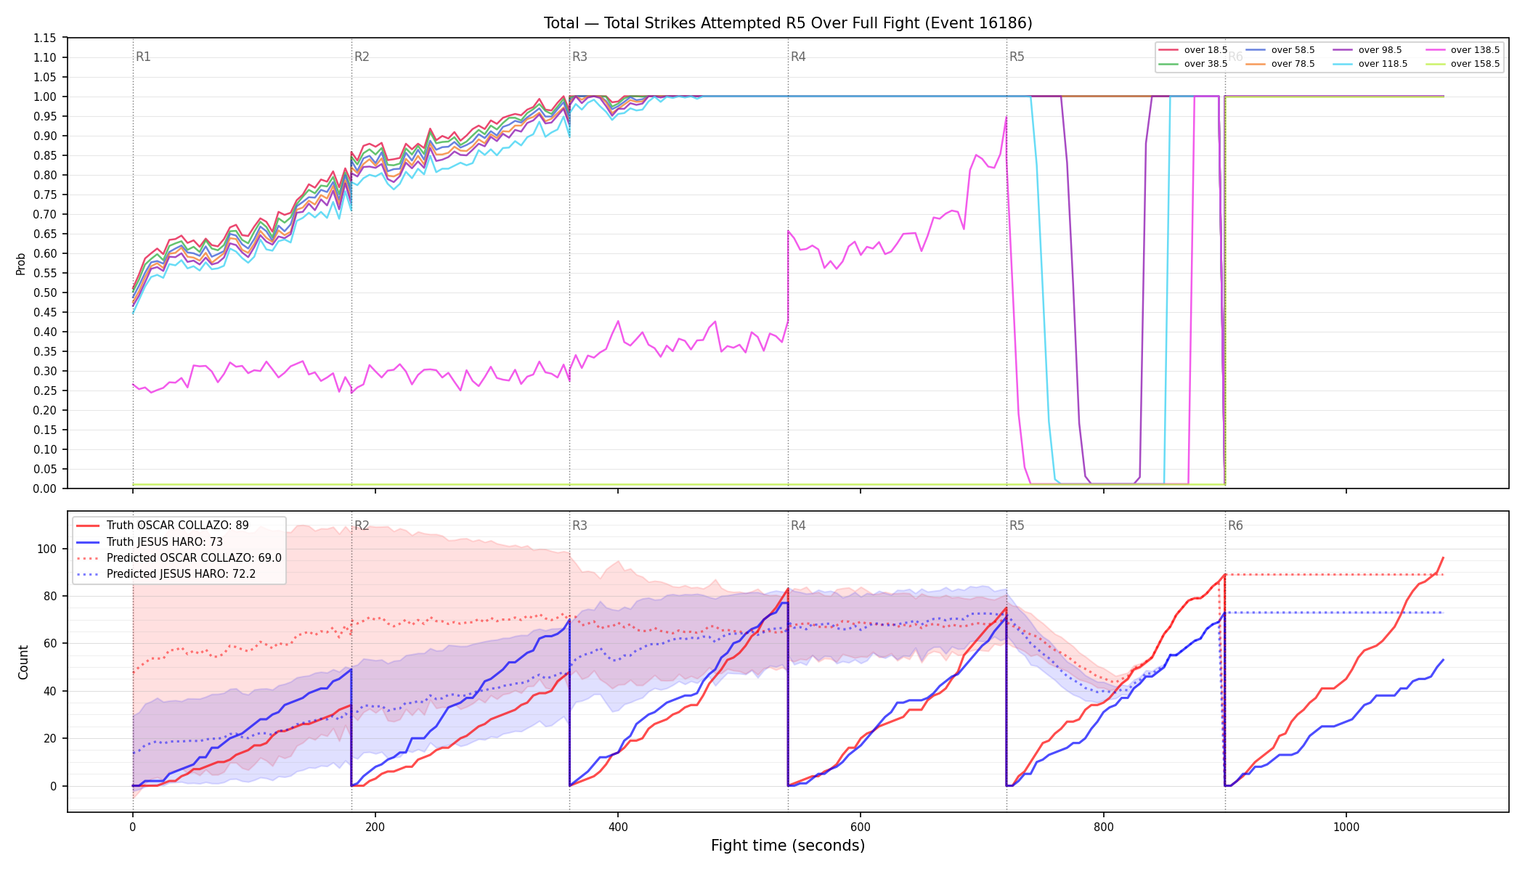Click the 'Count' y-axis label
This screenshot has width=1525, height=871.
tap(23, 662)
